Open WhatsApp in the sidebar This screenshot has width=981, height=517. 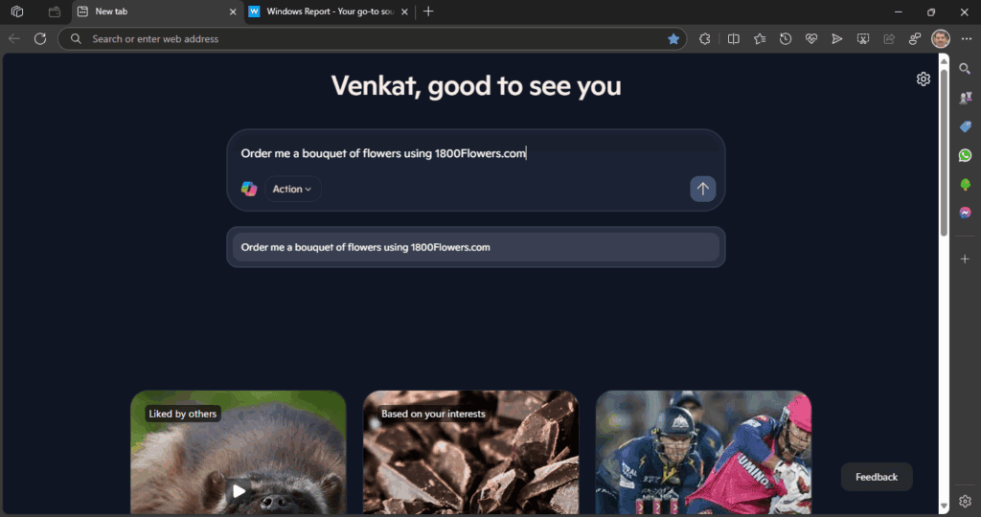click(965, 155)
